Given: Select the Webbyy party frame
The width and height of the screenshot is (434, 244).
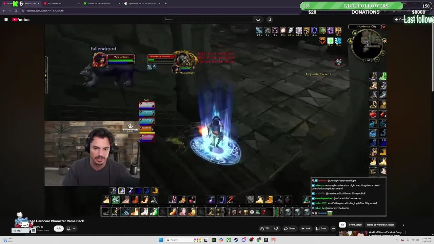Looking at the screenshot, I should [x=147, y=121].
